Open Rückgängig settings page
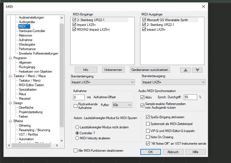 click(27, 67)
